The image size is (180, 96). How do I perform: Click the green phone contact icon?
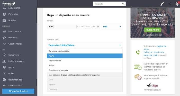138,52
